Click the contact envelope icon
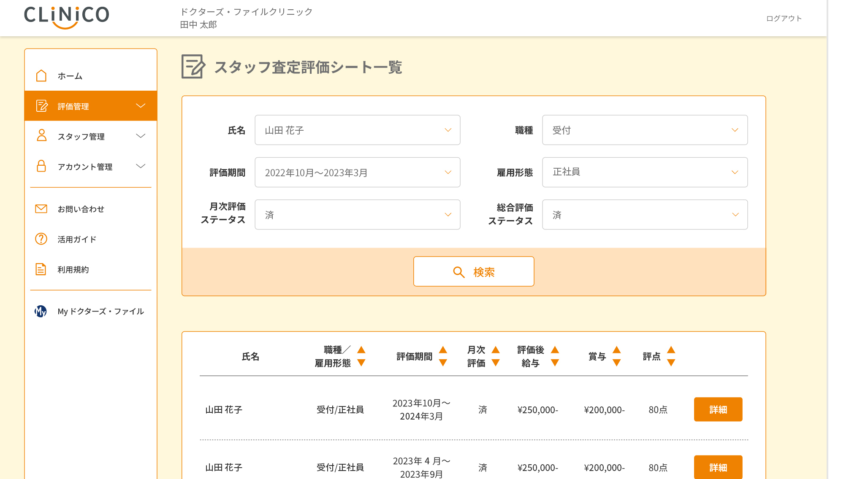The image size is (841, 479). [41, 209]
